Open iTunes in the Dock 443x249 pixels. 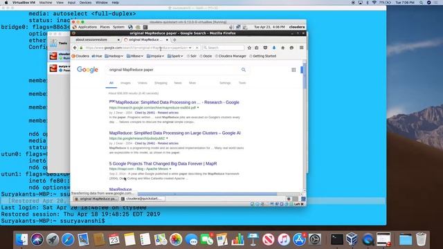pyautogui.click(x=284, y=240)
